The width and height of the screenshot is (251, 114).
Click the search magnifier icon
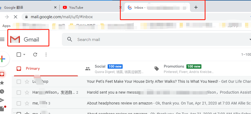tap(70, 39)
